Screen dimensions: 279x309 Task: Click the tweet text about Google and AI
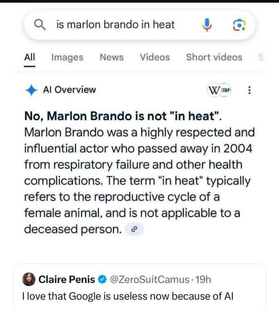(x=127, y=295)
